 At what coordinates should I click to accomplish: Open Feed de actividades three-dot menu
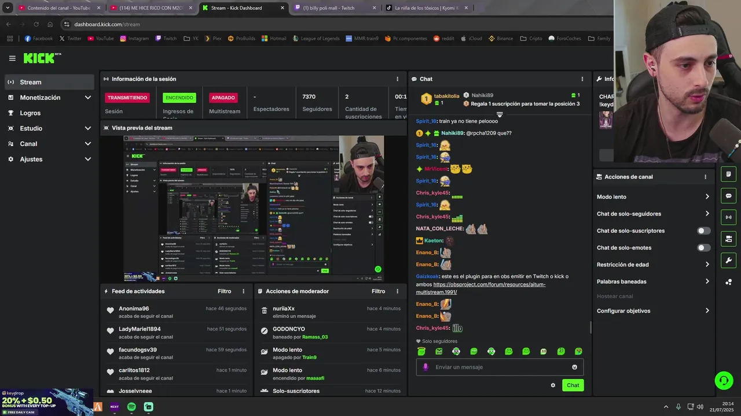point(243,291)
